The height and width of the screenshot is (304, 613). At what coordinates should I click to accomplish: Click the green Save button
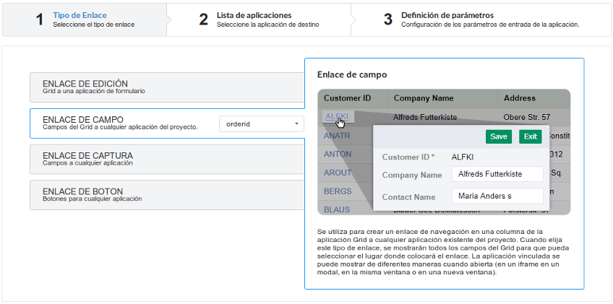point(498,136)
